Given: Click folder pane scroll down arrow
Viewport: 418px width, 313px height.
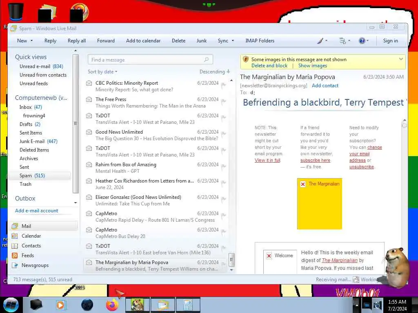Looking at the screenshot, I should 76,203.
